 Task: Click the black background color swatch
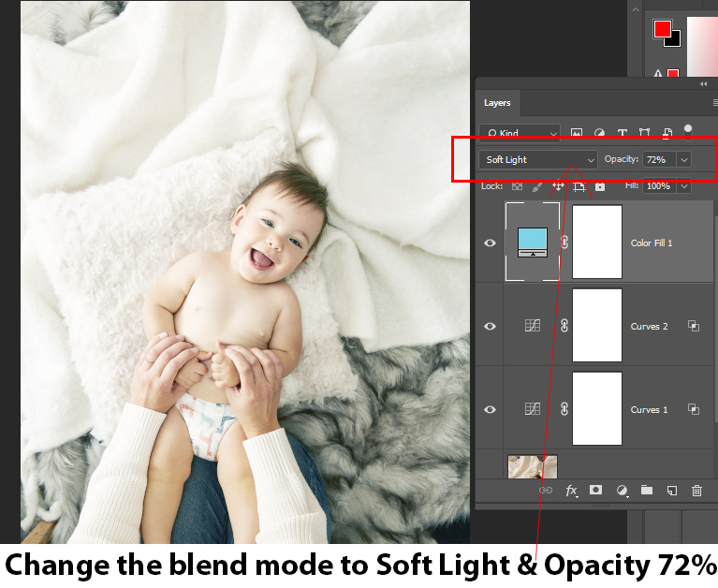pyautogui.click(x=675, y=40)
